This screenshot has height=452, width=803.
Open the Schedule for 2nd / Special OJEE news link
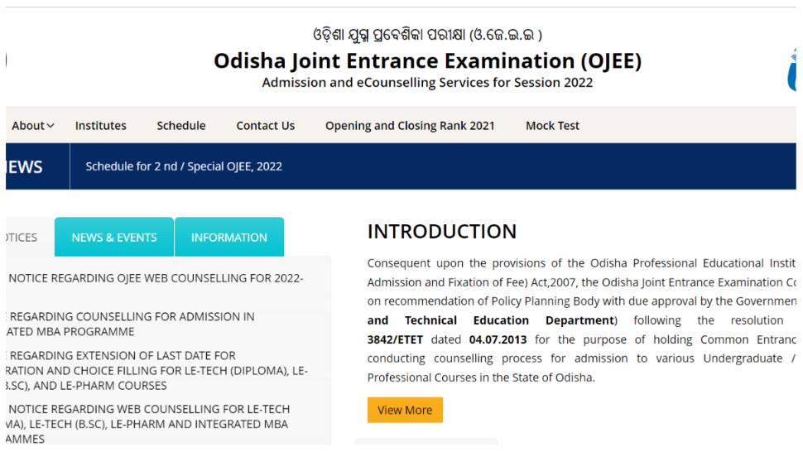[x=184, y=166]
